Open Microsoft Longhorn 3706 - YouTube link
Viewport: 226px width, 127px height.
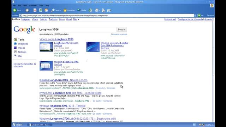coord(66,63)
